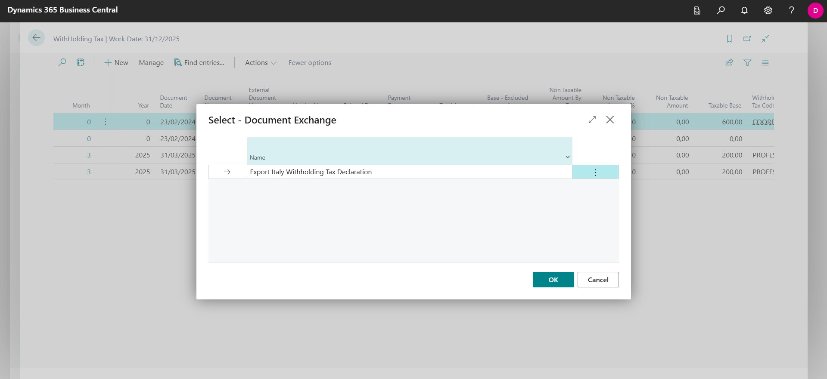The height and width of the screenshot is (379, 827).
Task: Open the help question mark icon
Action: 791,10
